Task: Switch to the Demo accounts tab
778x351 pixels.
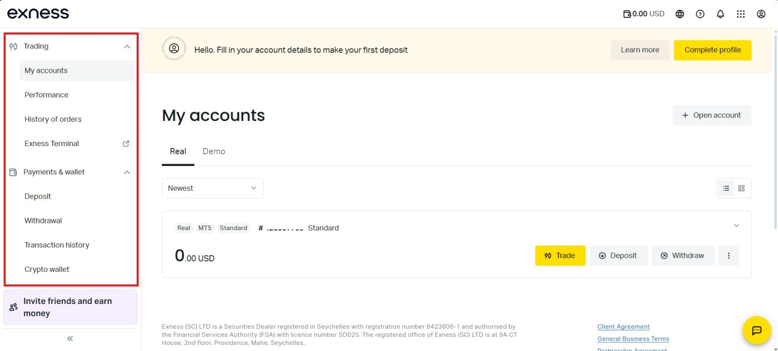Action: [213, 151]
